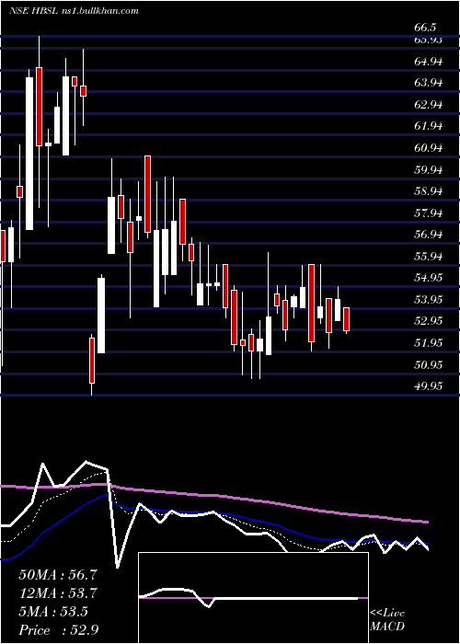460x644 pixels.
Task: Click the 54.95 price axis label
Action: [x=429, y=278]
